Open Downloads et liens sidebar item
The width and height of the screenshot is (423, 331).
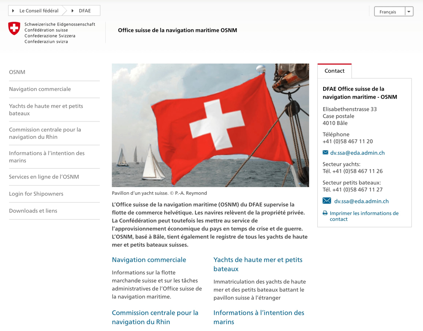pyautogui.click(x=33, y=211)
